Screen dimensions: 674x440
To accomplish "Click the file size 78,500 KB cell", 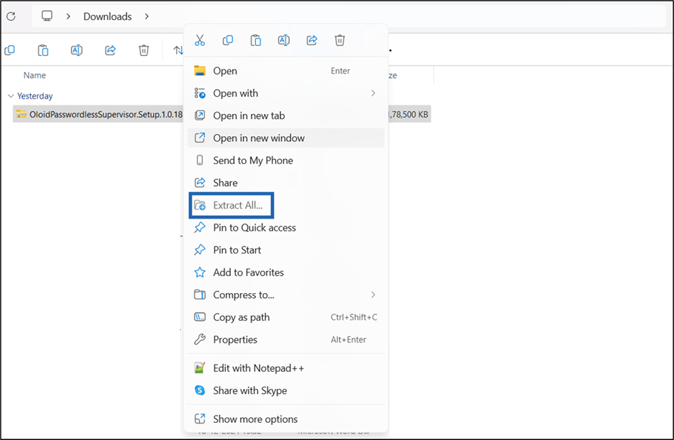I will pos(409,115).
